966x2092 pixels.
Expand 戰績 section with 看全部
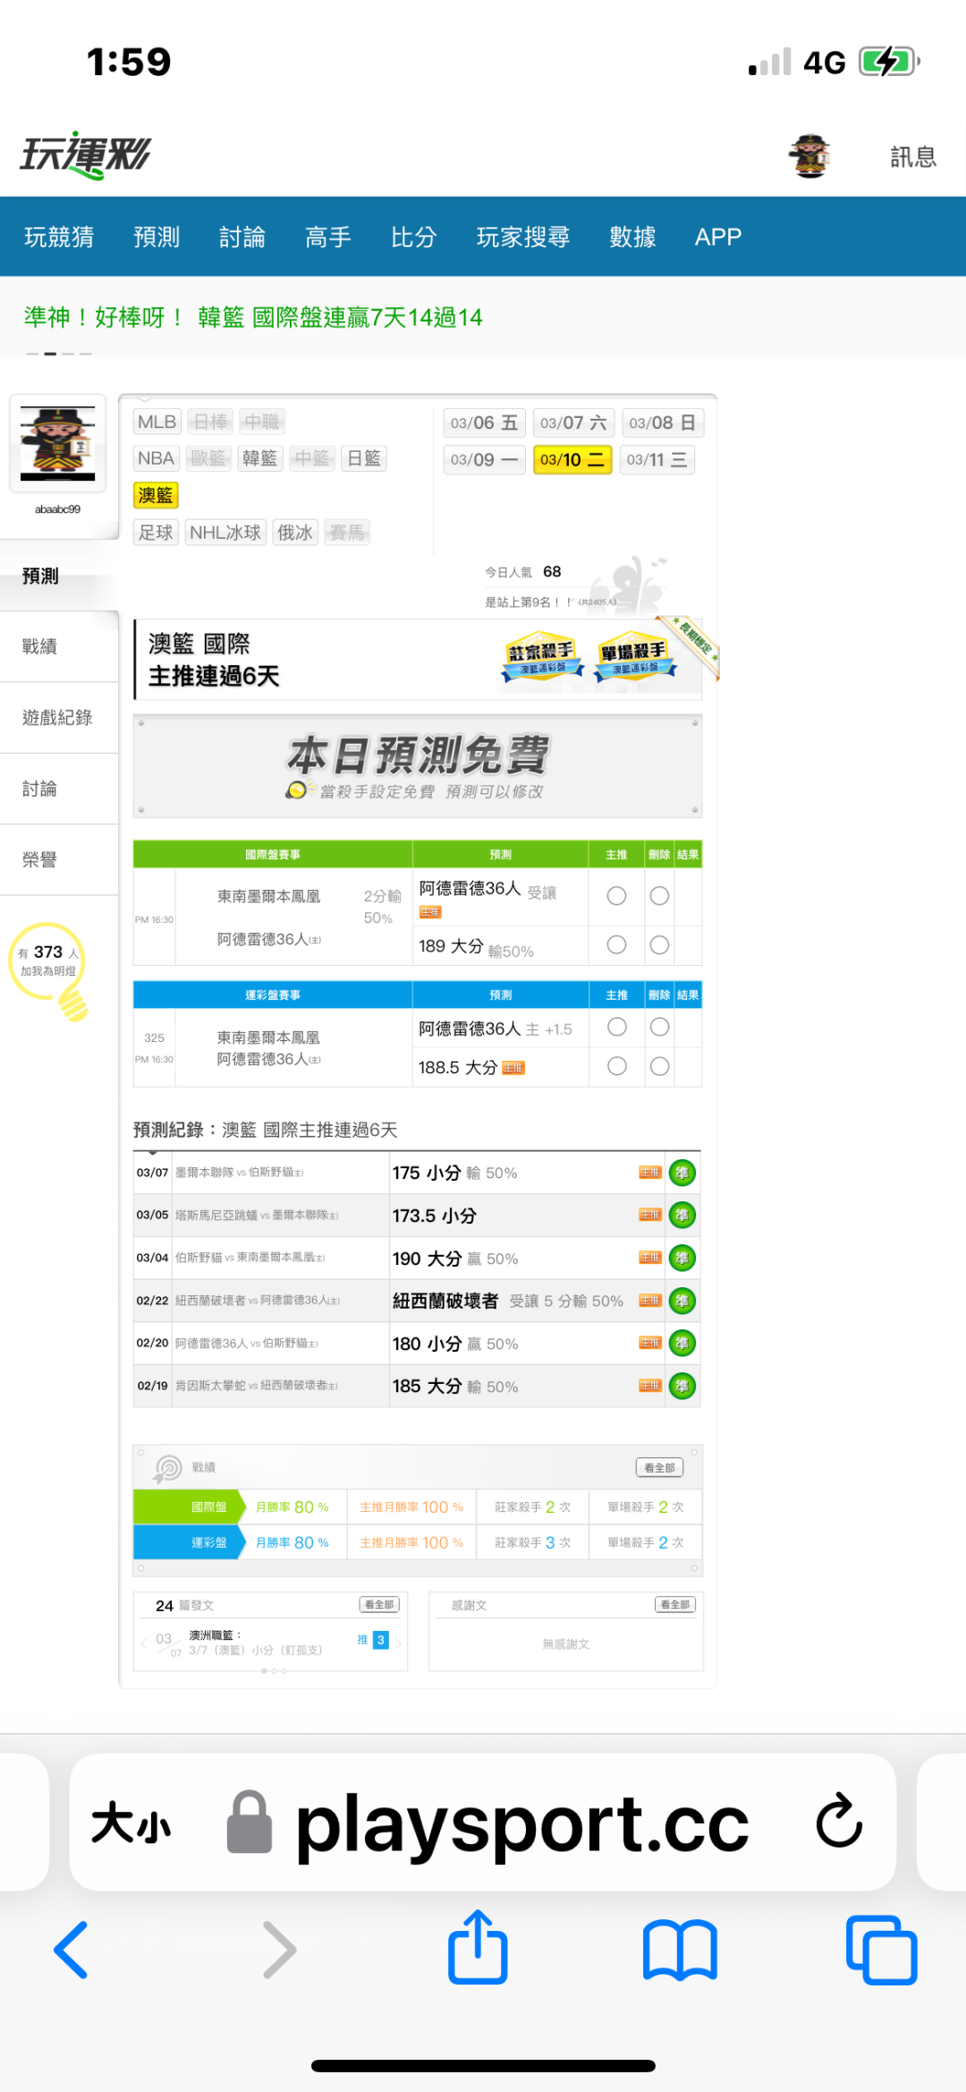(659, 1468)
